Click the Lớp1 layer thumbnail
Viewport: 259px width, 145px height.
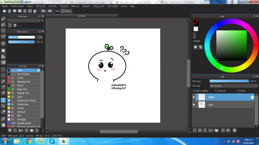(202, 104)
